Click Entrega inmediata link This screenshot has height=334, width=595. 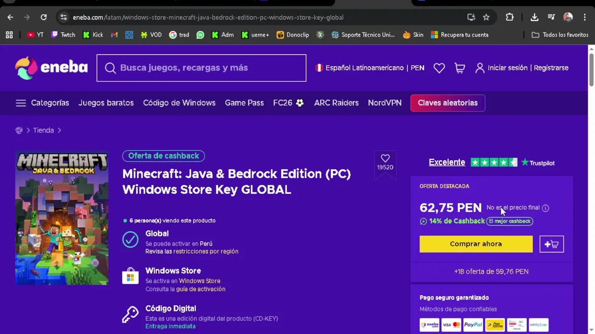tap(170, 326)
